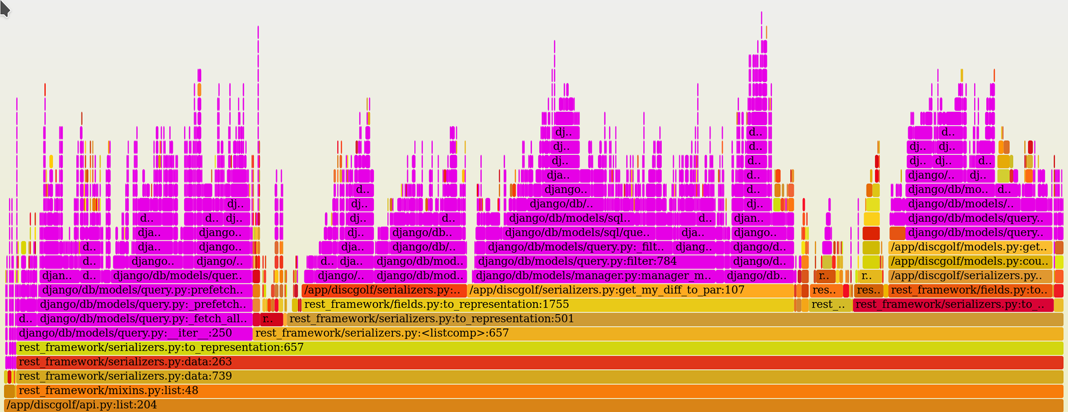Click the /app/discgolf/models.py:cou.. frame
The height and width of the screenshot is (412, 1068).
tap(970, 261)
